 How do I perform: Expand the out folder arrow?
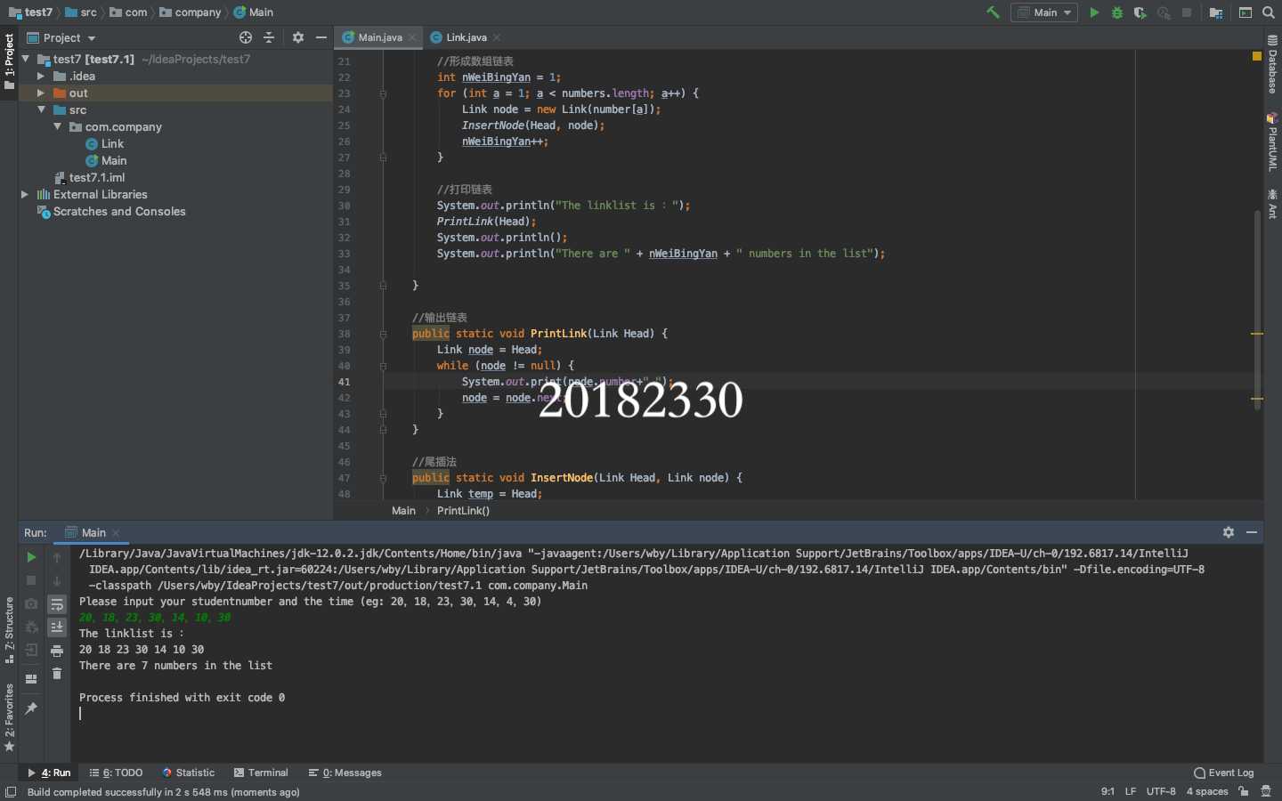click(41, 93)
